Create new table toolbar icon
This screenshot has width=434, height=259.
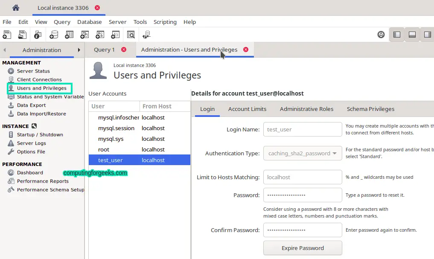69,35
